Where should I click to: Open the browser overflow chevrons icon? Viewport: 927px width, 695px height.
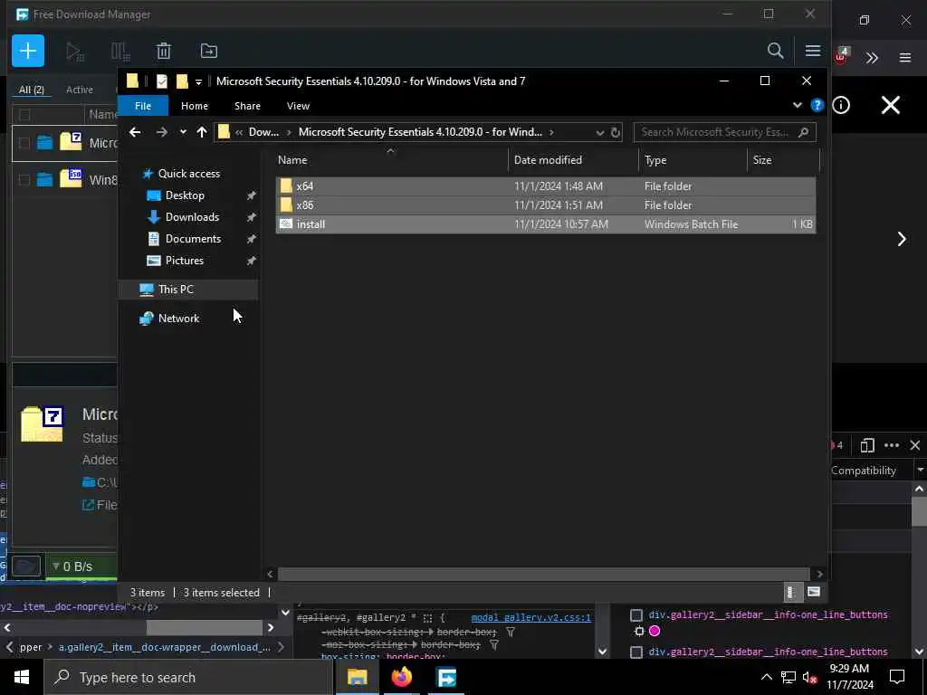[872, 58]
